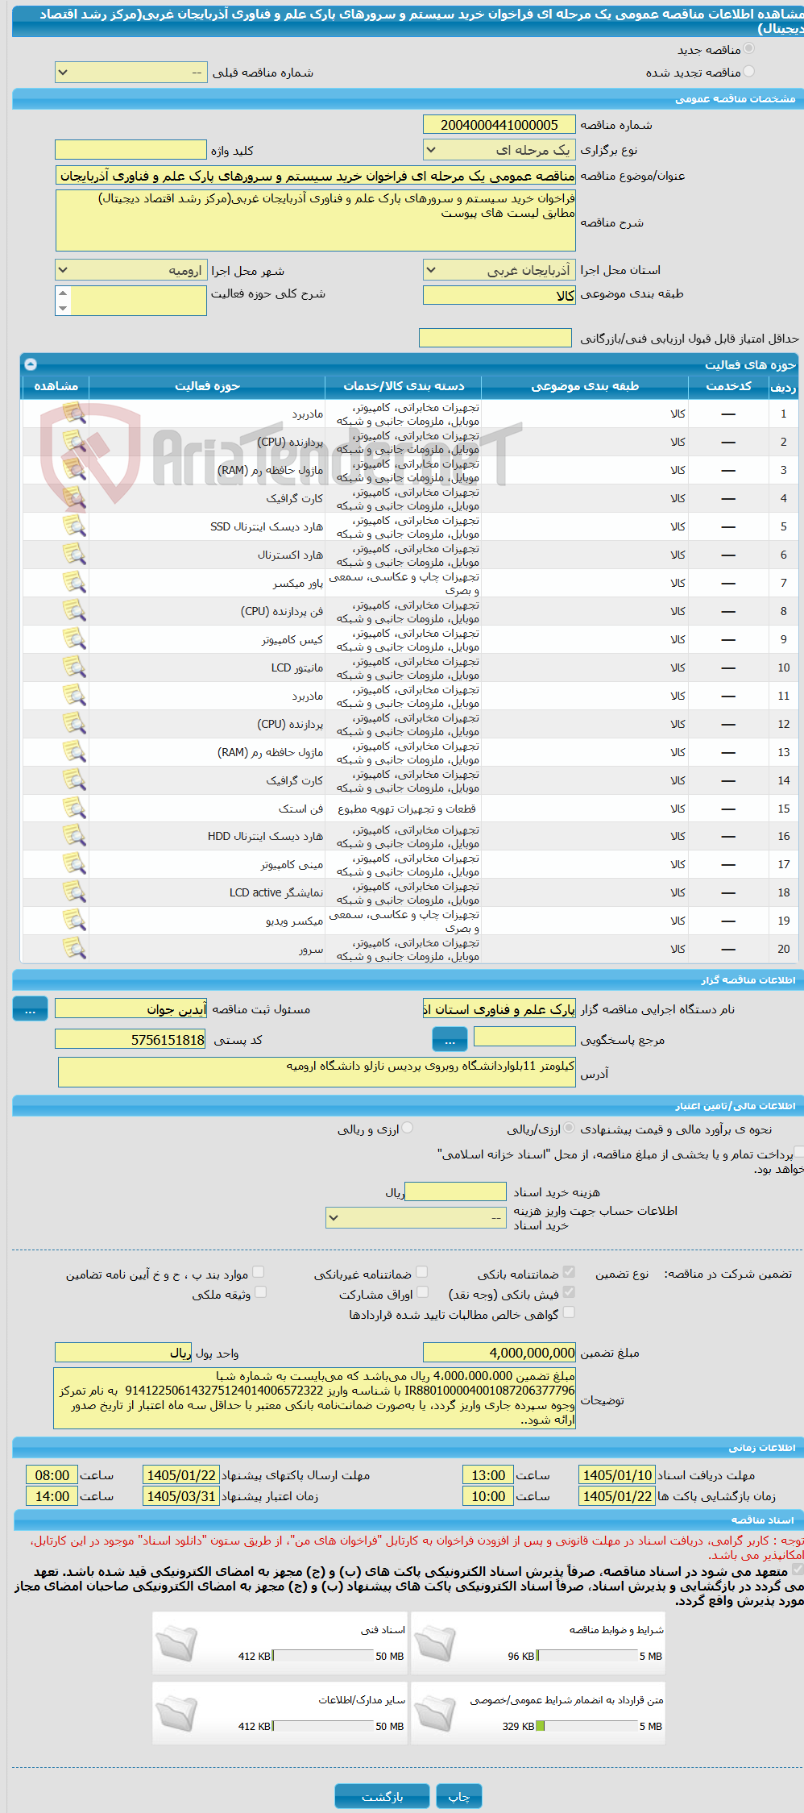Click the ellipsis button beside مسئول ثبت مناقصه
804x1813 pixels.
30,1009
